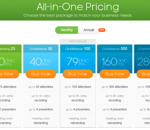Buy the ClickWebinar 100 plan

click(x=78, y=74)
